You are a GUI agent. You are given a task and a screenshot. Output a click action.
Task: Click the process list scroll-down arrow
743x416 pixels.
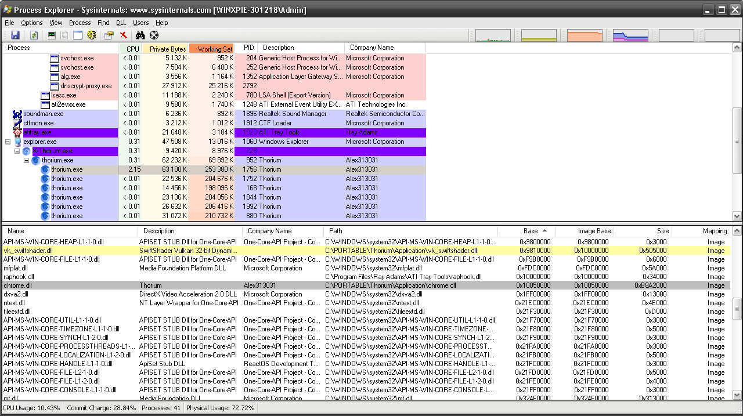[x=737, y=216]
